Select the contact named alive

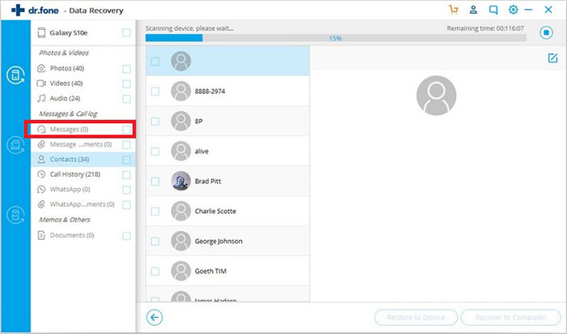click(x=228, y=152)
